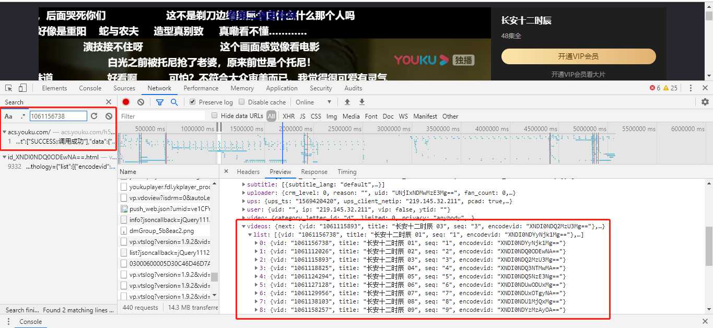Export HAR file with download arrow

[361, 102]
